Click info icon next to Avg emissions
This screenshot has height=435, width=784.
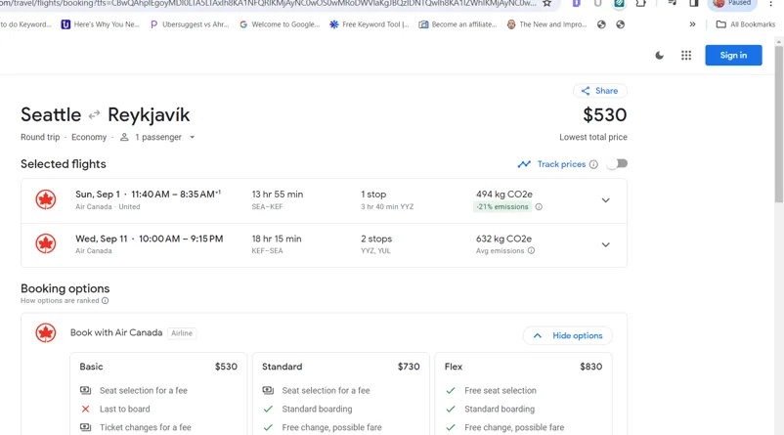tap(531, 251)
